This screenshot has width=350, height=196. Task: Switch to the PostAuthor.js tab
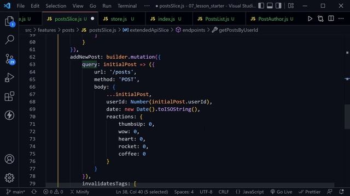(273, 19)
